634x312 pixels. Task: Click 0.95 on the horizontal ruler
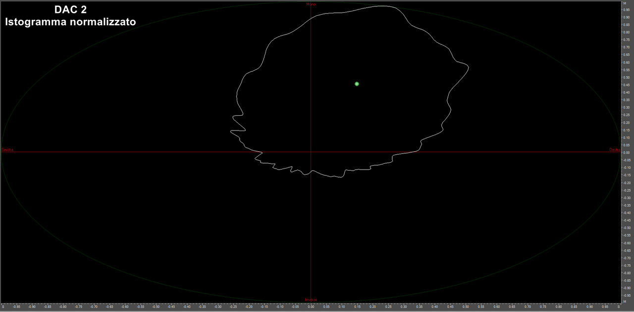point(605,307)
